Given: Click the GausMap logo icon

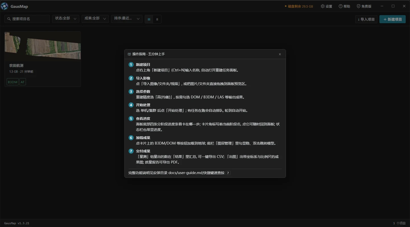Looking at the screenshot, I should pos(5,6).
